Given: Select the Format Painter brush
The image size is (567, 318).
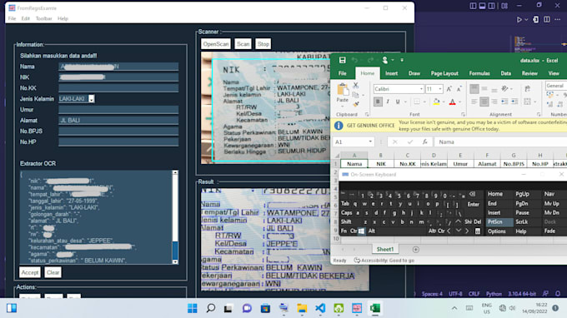Looking at the screenshot, I should [x=356, y=104].
